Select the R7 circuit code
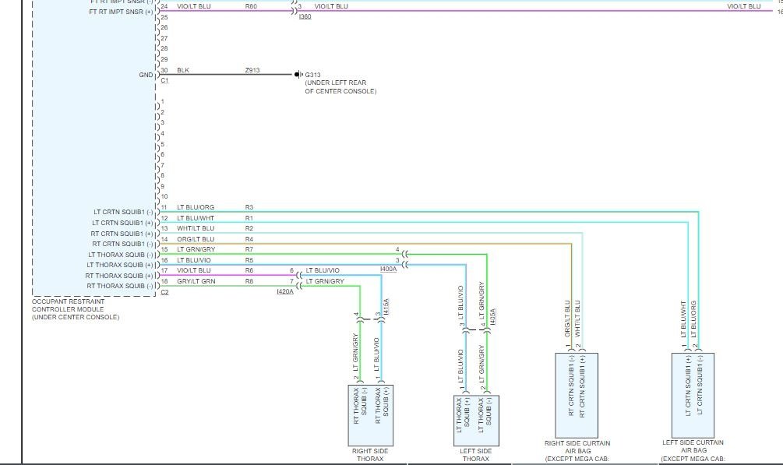Viewport: 783px width, 465px height. click(x=249, y=249)
